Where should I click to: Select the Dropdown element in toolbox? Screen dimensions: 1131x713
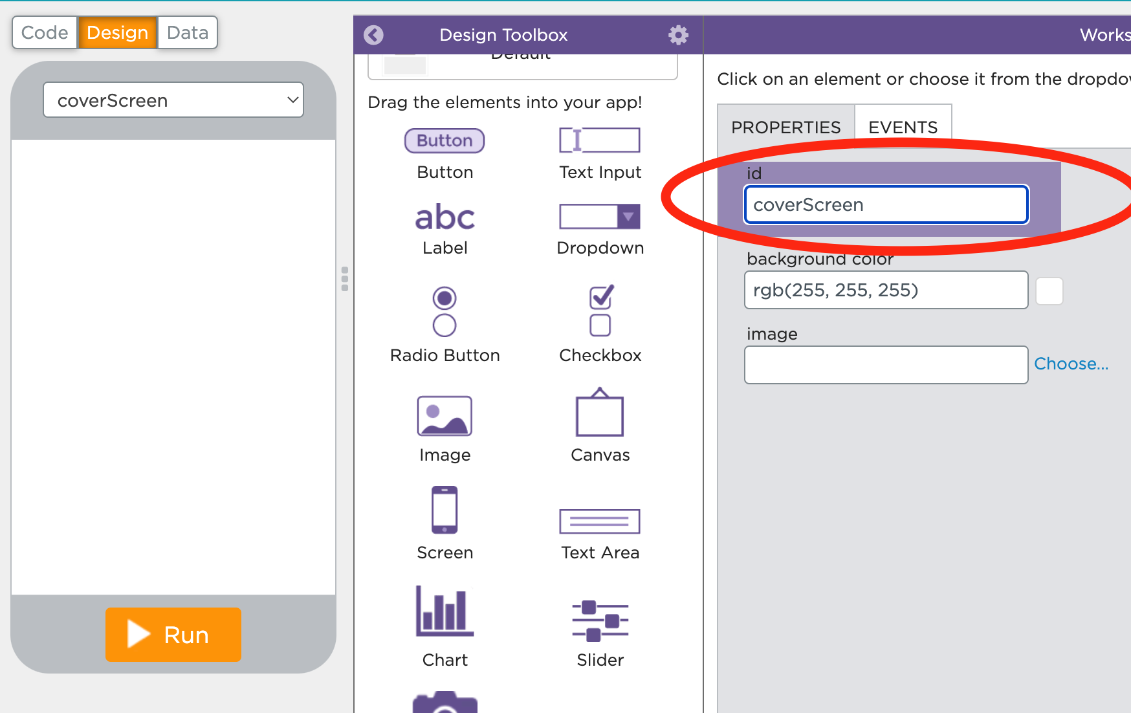coord(599,217)
